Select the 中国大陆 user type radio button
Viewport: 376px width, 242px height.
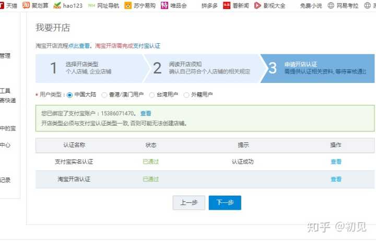point(70,95)
